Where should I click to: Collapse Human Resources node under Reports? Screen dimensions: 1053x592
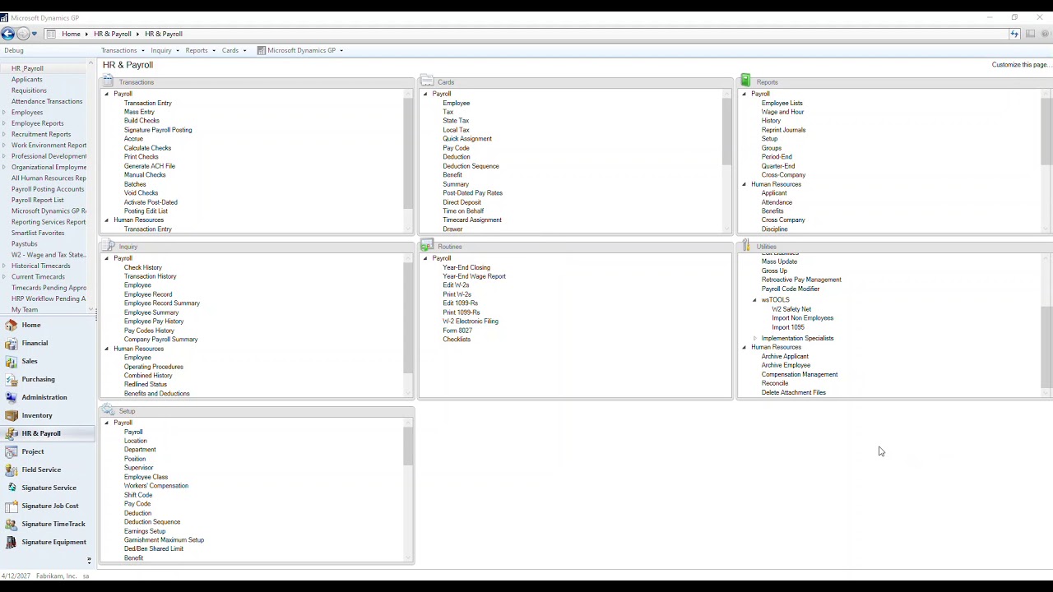744,184
